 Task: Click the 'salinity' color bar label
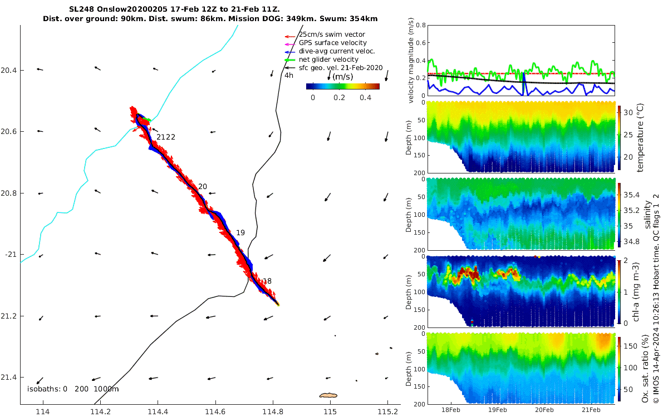[647, 216]
